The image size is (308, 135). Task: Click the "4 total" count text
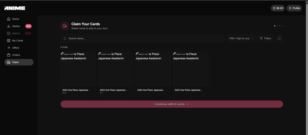[x=64, y=47]
